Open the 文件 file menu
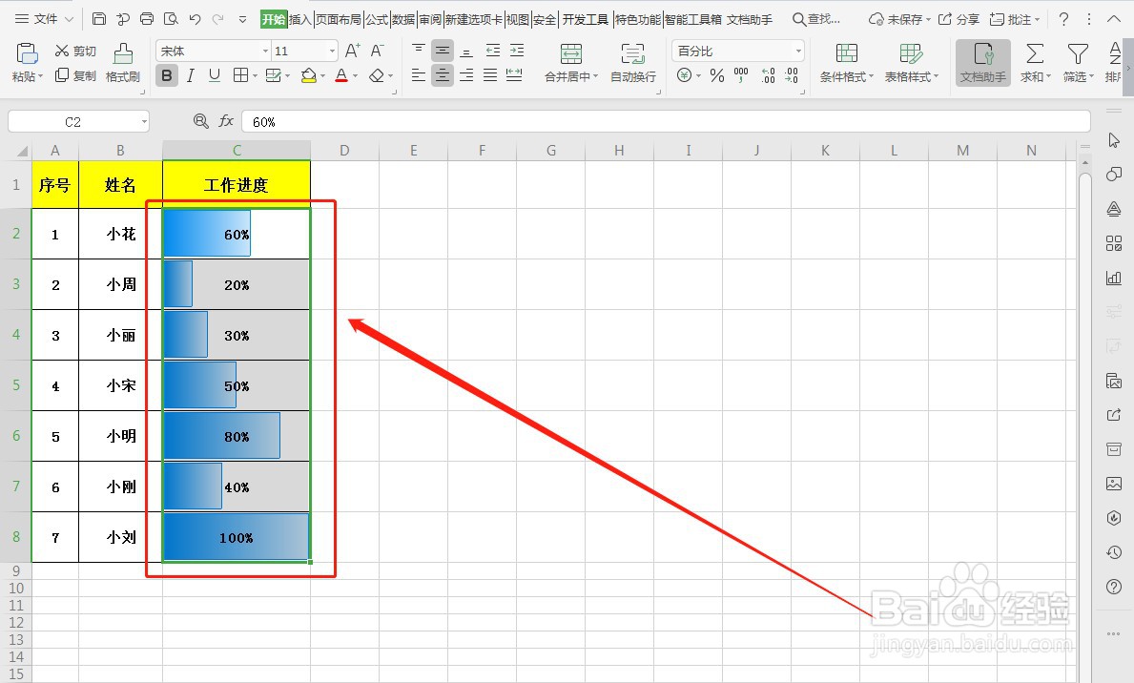The width and height of the screenshot is (1134, 683). click(x=44, y=19)
